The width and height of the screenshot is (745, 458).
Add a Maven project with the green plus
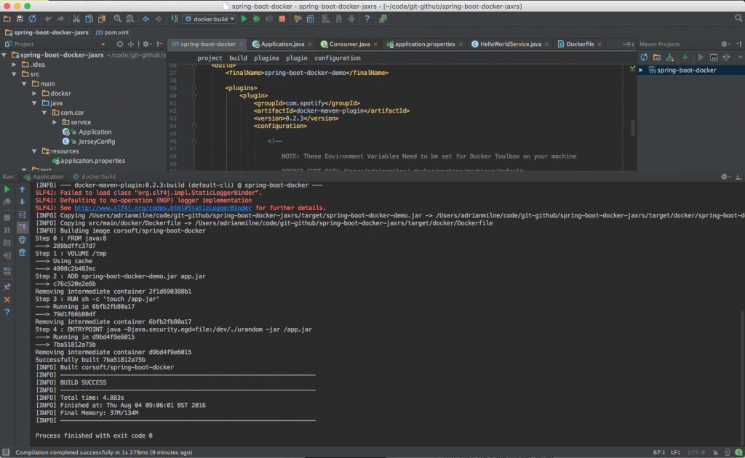click(685, 57)
